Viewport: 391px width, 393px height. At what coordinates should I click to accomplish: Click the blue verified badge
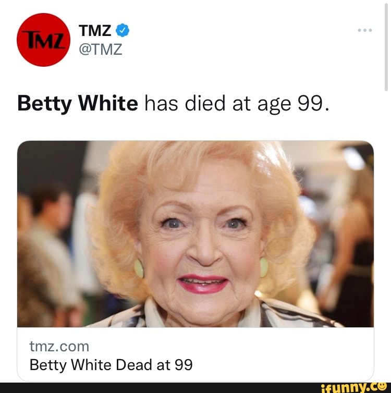pos(123,30)
